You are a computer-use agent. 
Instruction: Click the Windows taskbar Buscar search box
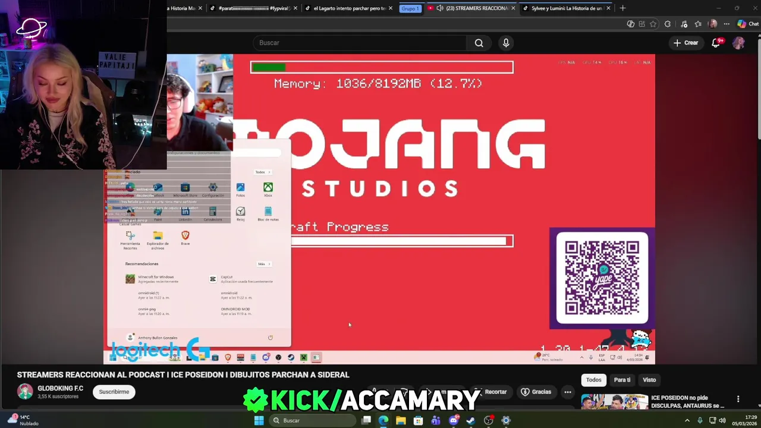click(313, 420)
